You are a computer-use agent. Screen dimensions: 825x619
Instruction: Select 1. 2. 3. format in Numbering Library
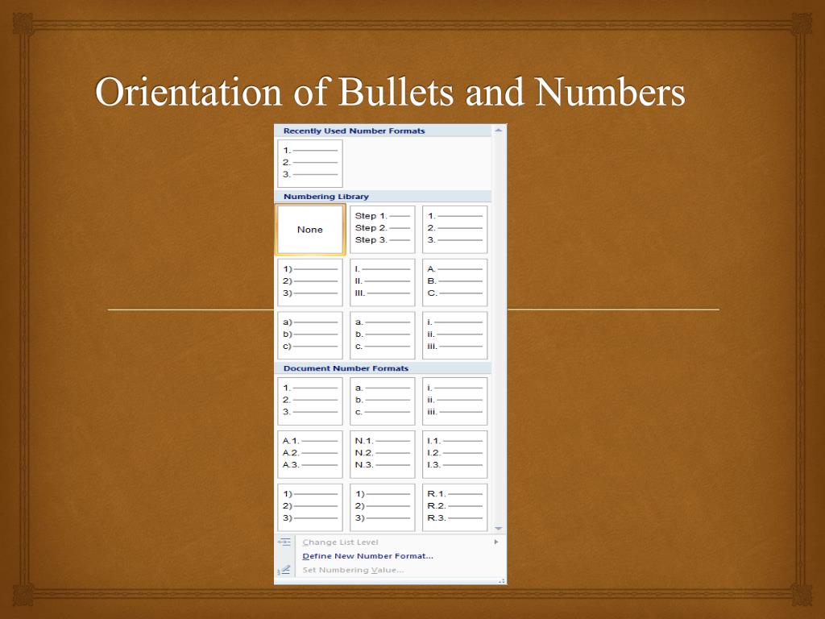(x=454, y=230)
